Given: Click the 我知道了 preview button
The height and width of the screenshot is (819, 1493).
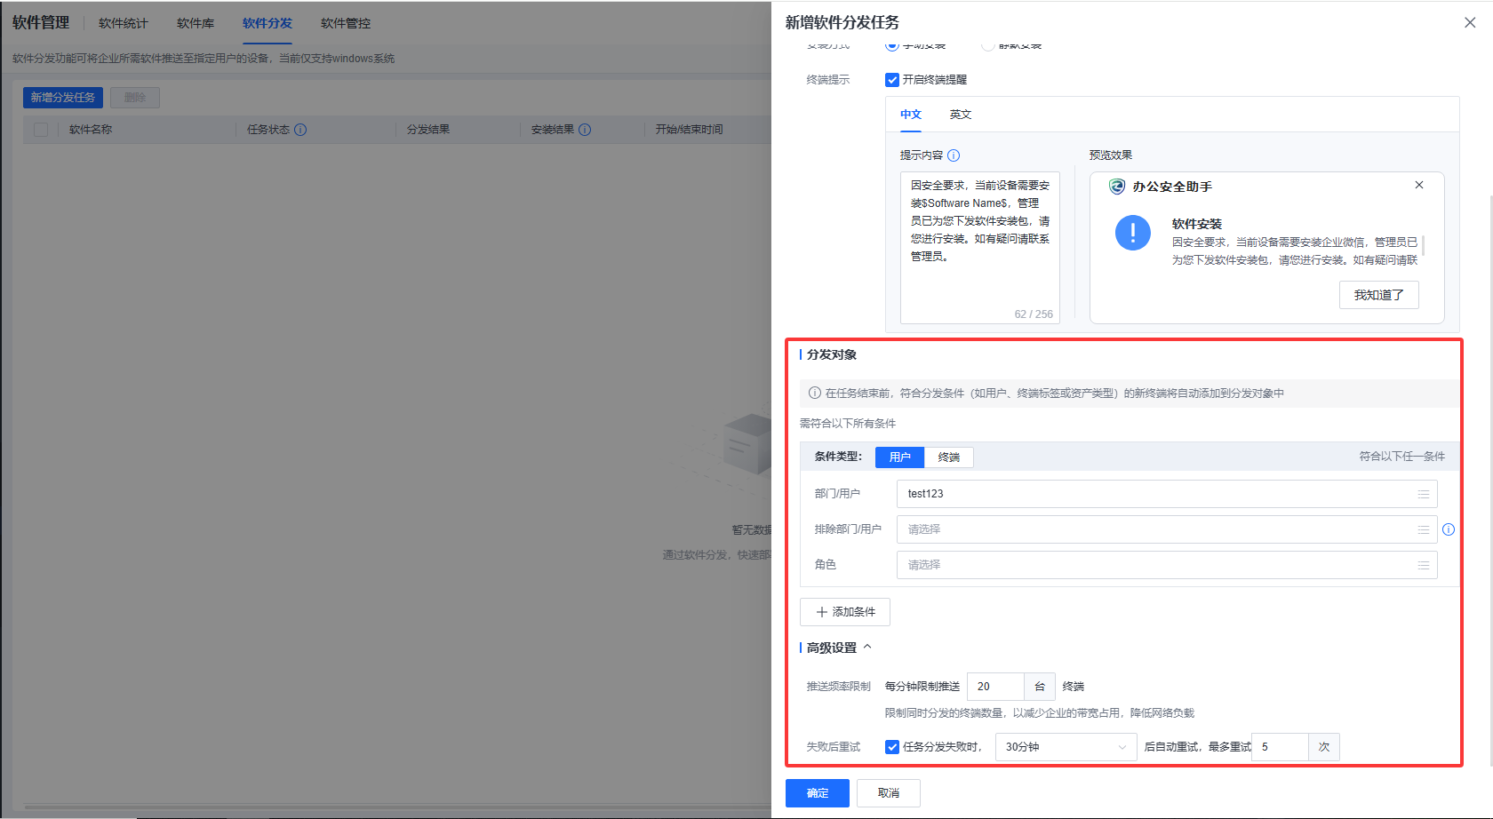Looking at the screenshot, I should pyautogui.click(x=1378, y=295).
